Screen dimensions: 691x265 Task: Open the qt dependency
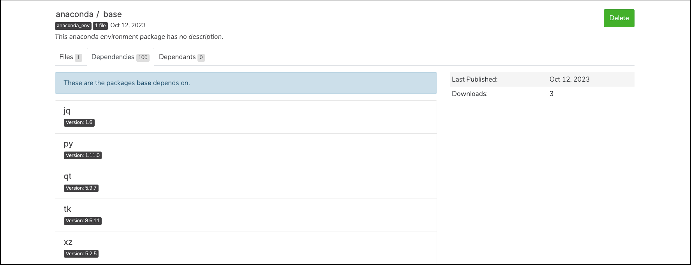tap(67, 176)
